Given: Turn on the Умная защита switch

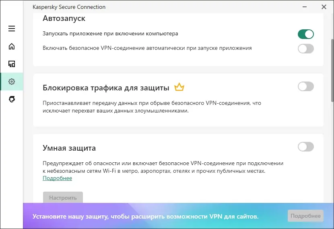Looking at the screenshot, I should pos(306,147).
